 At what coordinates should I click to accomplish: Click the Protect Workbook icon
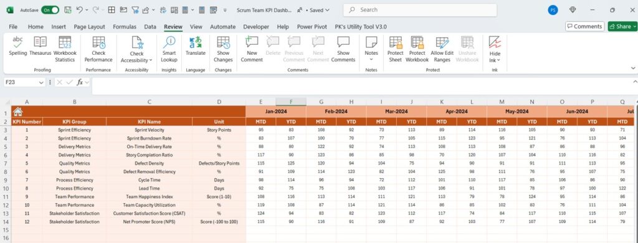point(417,42)
